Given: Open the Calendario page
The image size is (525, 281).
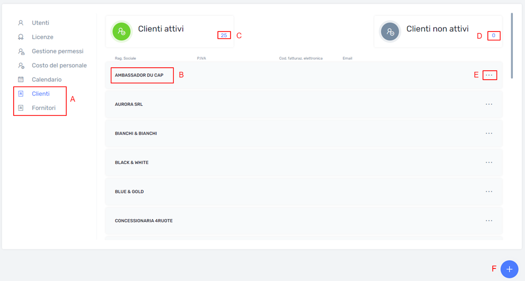Looking at the screenshot, I should coord(47,80).
